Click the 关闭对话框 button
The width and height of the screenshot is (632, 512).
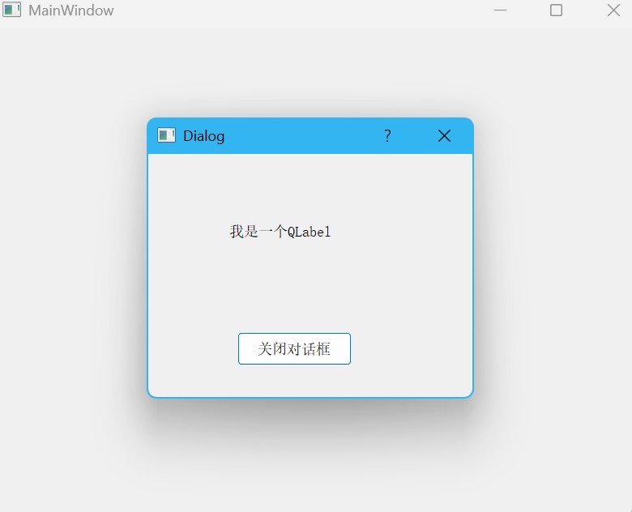coord(294,348)
